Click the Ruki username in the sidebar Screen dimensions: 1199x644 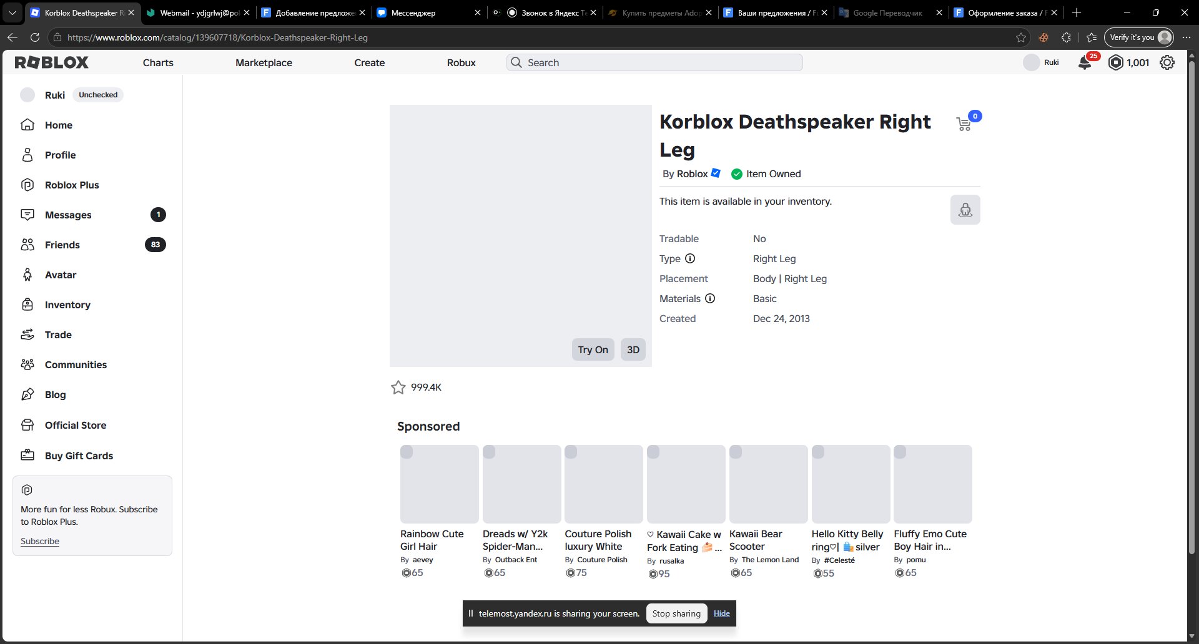(x=55, y=95)
